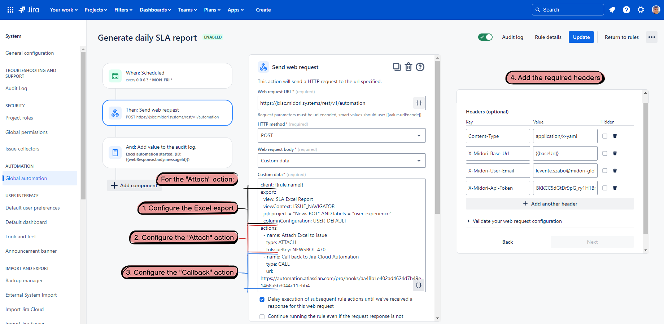
Task: Select the Send web request step icon
Action: tap(115, 113)
